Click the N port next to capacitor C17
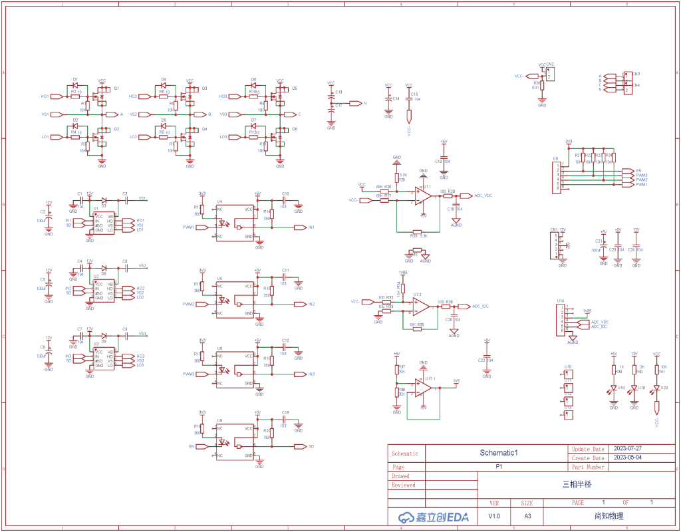This screenshot has height=532, width=681. click(356, 103)
